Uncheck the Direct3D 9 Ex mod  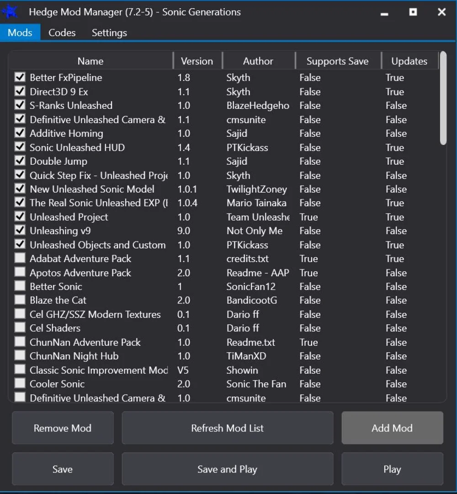pos(20,91)
